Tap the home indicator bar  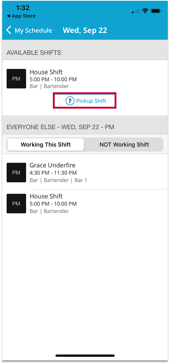[85, 355]
